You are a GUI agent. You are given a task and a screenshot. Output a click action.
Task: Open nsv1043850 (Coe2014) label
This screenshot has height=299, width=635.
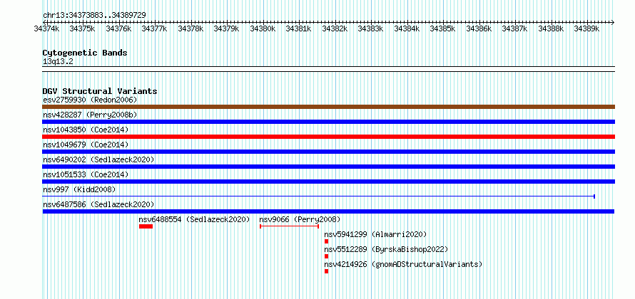86,130
